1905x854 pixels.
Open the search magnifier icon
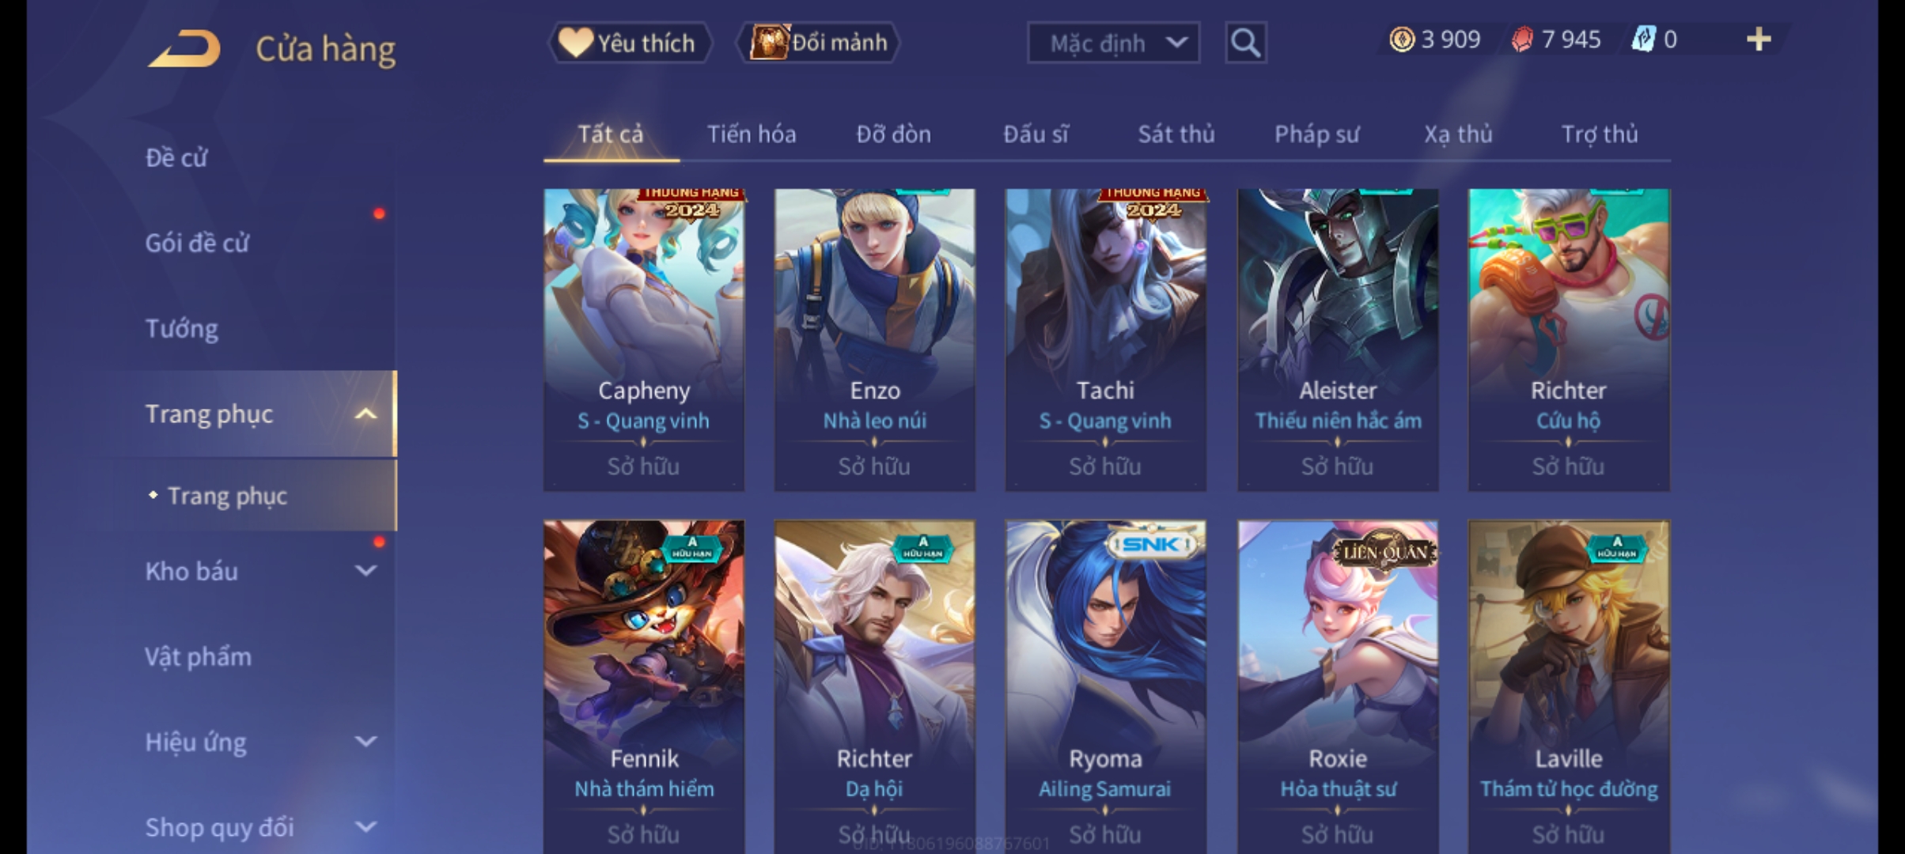click(x=1245, y=42)
